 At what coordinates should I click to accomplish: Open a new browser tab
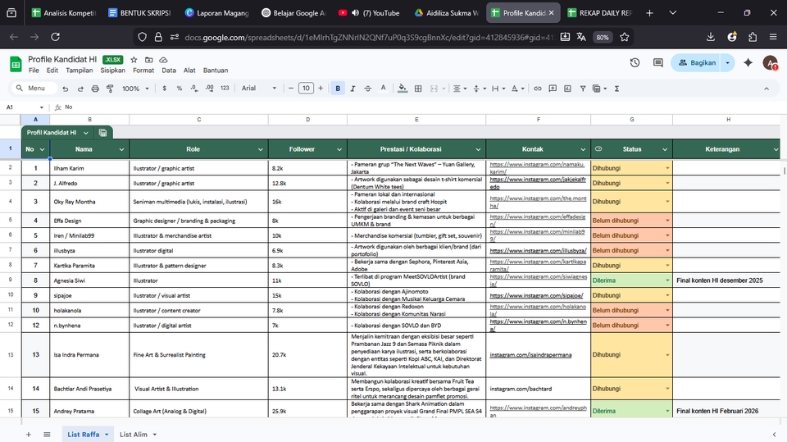pyautogui.click(x=649, y=13)
